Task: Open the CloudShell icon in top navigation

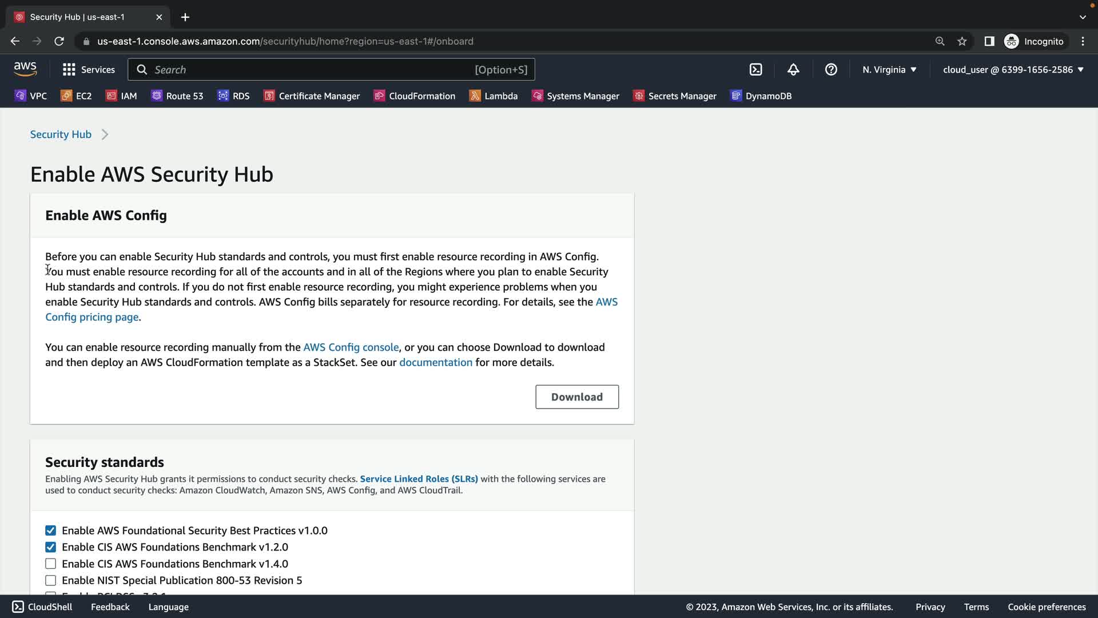Action: pyautogui.click(x=755, y=69)
